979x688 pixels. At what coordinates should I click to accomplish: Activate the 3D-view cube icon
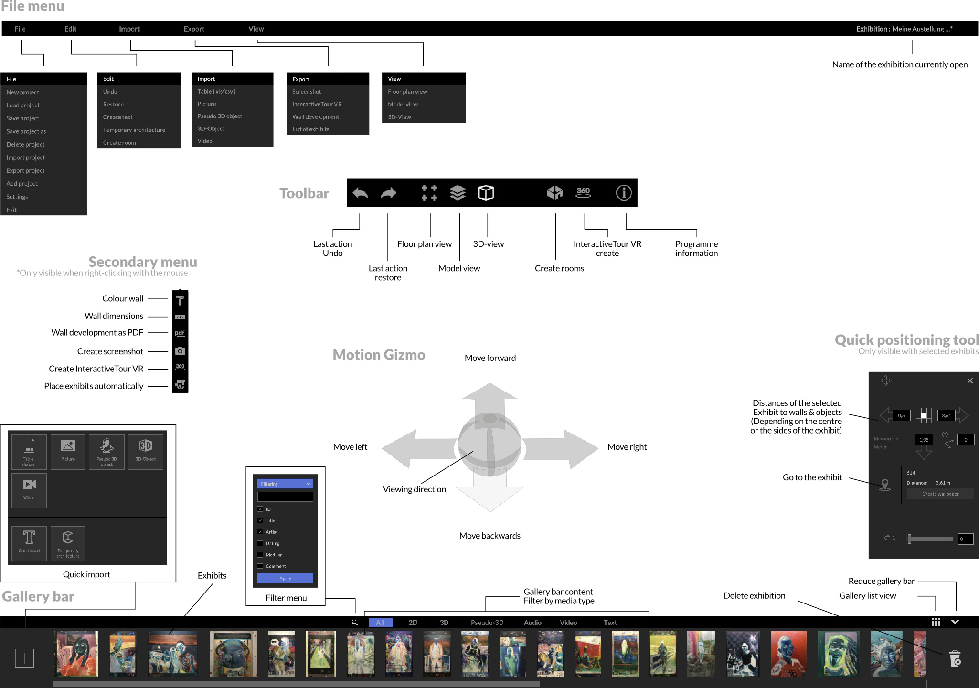486,193
